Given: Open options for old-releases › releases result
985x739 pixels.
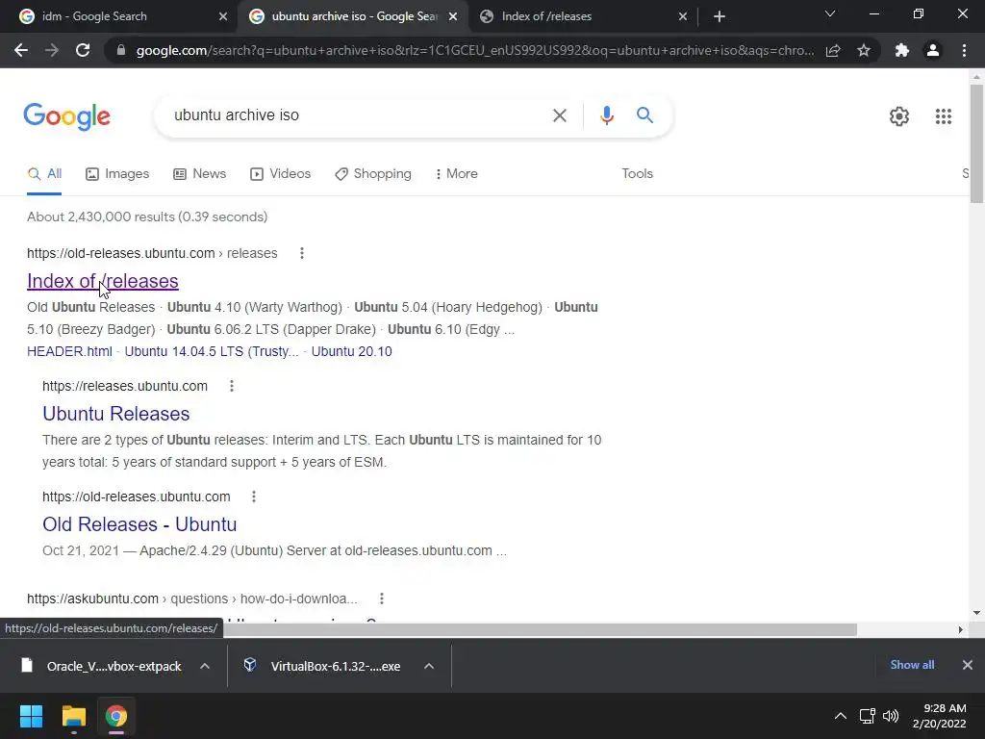Looking at the screenshot, I should 302,253.
